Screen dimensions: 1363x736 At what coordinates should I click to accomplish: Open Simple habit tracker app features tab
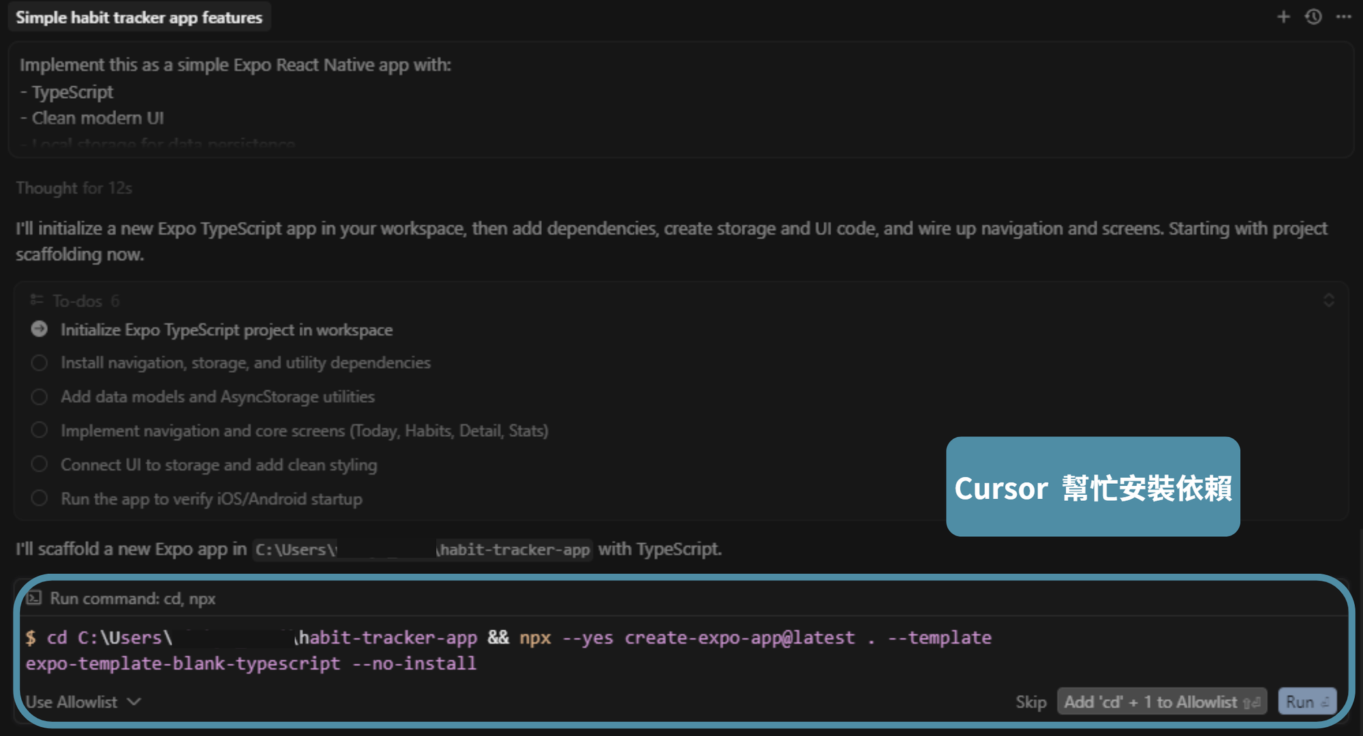click(x=139, y=17)
